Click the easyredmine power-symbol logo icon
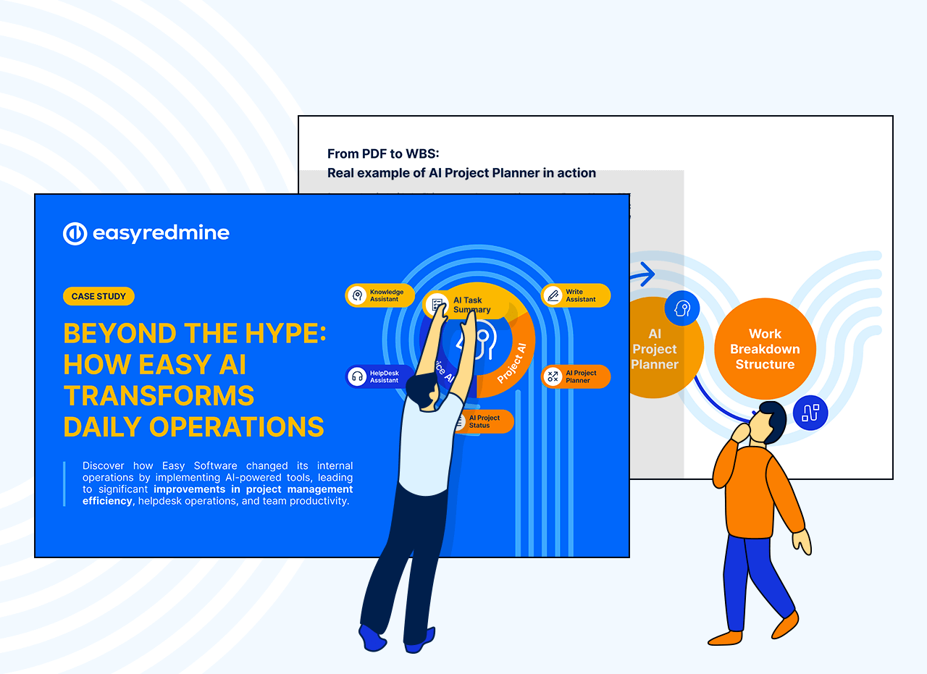The height and width of the screenshot is (674, 927). click(75, 234)
